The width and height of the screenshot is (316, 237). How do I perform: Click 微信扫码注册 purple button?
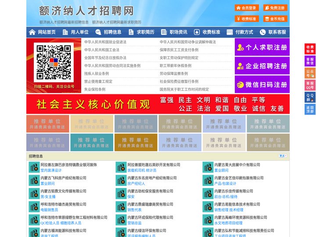(262, 84)
